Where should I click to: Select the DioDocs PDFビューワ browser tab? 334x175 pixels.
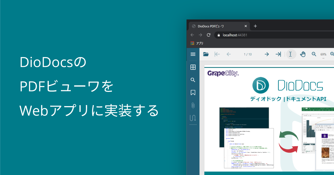tap(217, 26)
